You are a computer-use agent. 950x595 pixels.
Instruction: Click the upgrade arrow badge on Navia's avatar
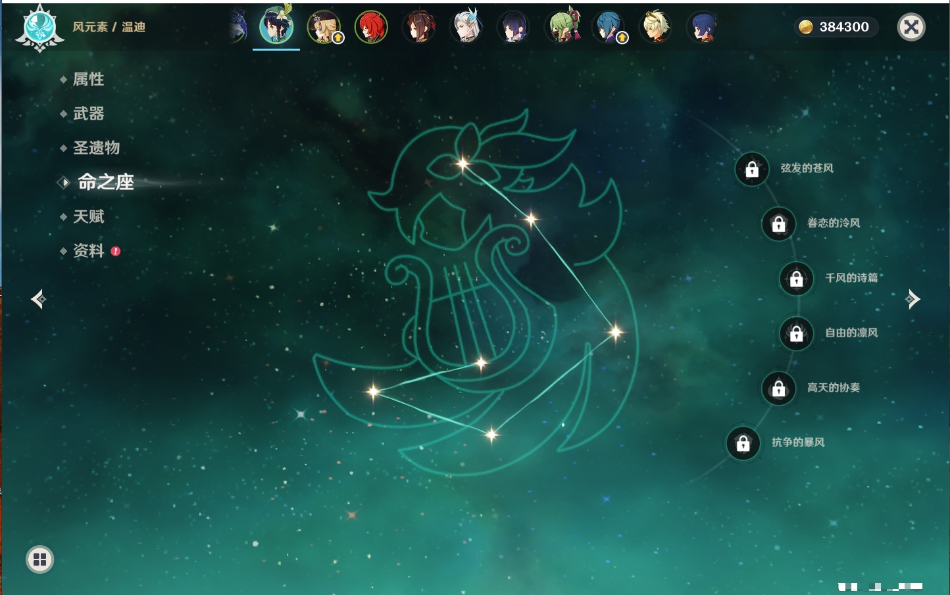[338, 37]
